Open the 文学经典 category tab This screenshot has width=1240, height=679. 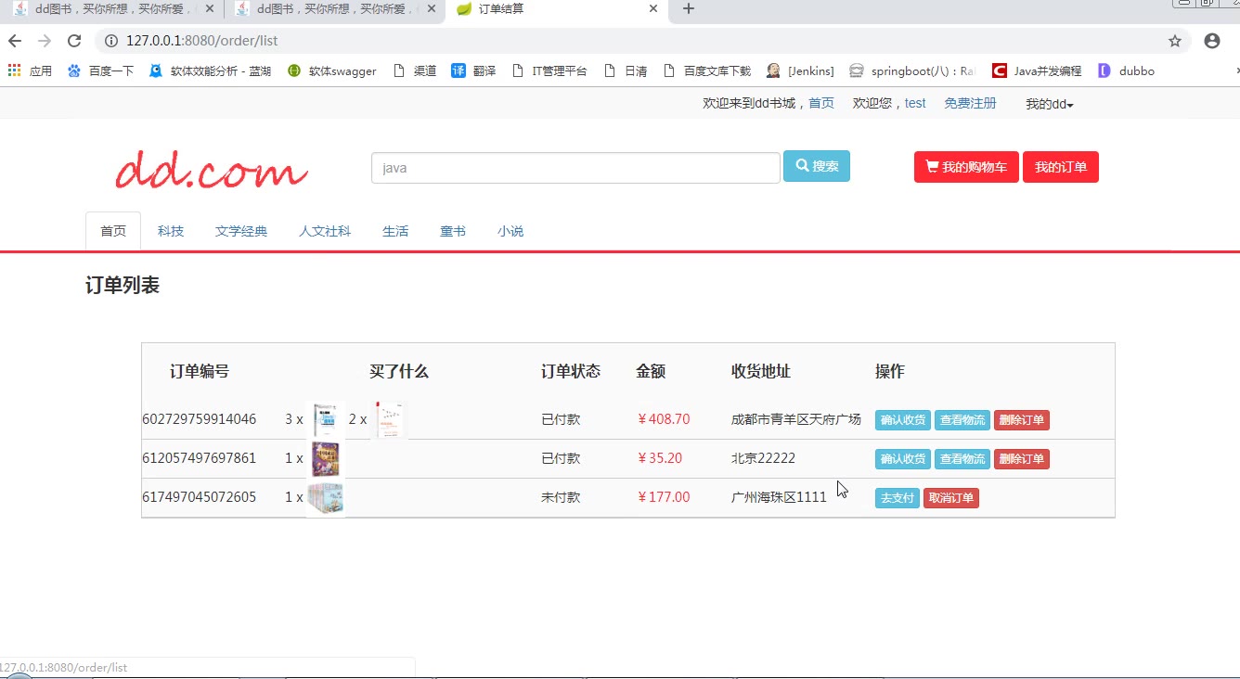click(241, 231)
